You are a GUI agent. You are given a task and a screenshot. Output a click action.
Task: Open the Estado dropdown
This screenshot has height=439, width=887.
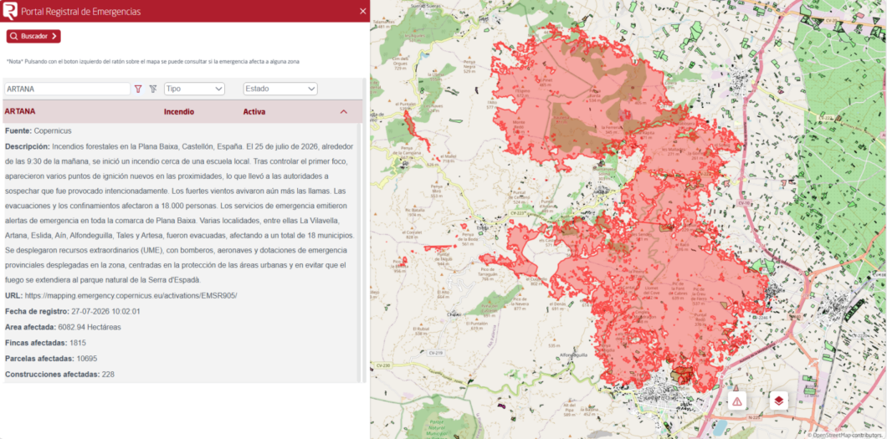coord(280,89)
